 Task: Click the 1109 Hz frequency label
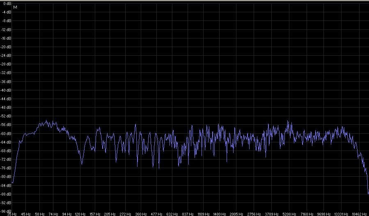pyautogui.click(x=204, y=214)
